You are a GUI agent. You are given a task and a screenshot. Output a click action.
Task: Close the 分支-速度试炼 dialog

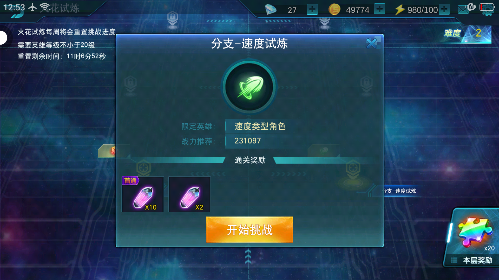pos(372,43)
